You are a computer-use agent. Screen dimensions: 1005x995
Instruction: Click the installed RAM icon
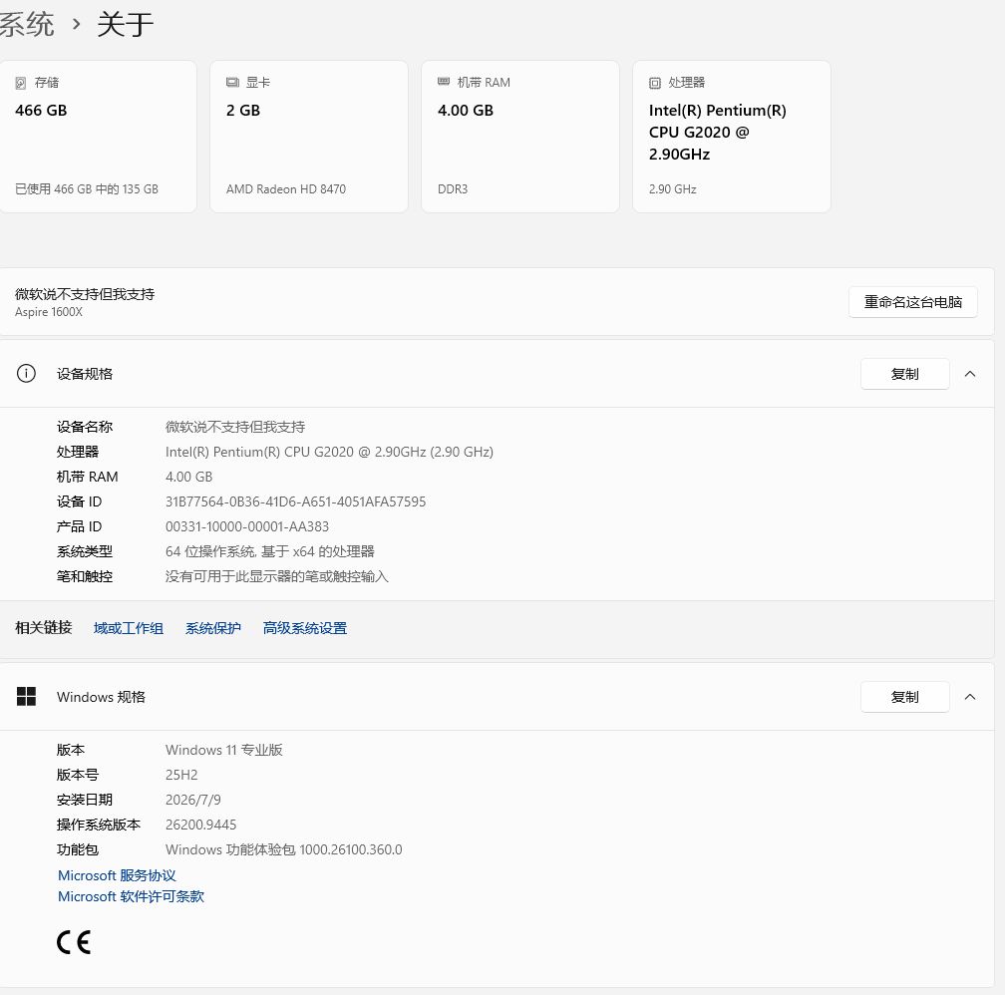pyautogui.click(x=444, y=82)
